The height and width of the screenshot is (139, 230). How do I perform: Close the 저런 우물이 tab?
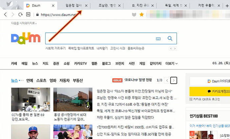[x=219, y=6]
